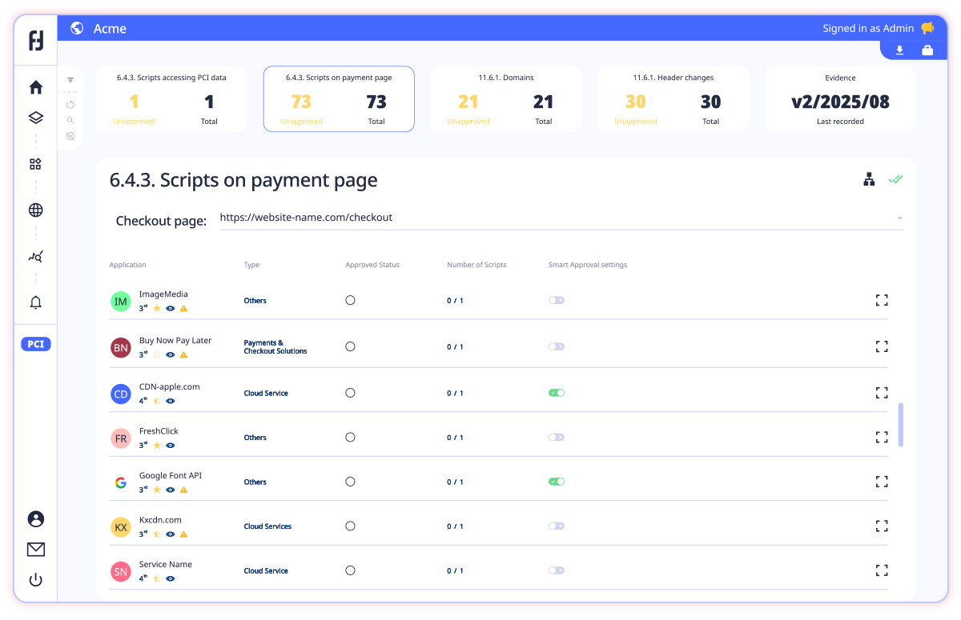Select the PCI tab in sidebar
This screenshot has width=961, height=620.
(36, 344)
